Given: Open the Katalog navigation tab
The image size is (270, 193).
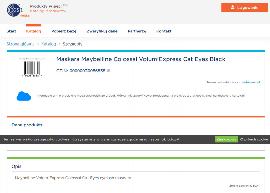Looking at the screenshot, I should point(34,31).
